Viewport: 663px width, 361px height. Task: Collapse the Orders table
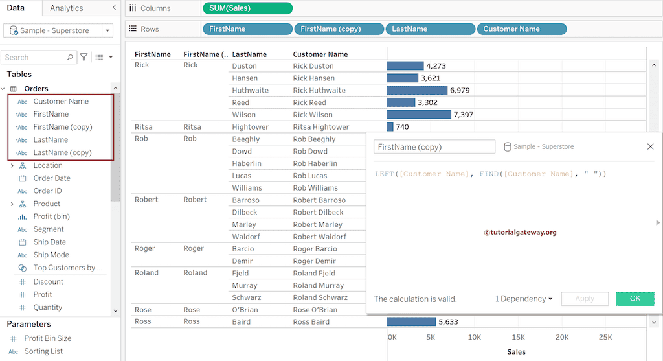4,89
